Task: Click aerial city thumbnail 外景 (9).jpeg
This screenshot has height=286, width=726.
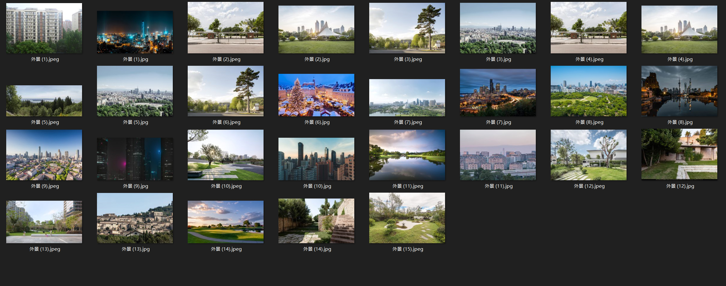Action: [x=44, y=155]
